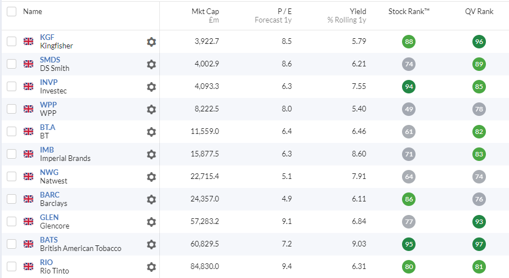Viewport: 509px width, 278px height.
Task: Open settings gear for Barclays row
Action: (151, 199)
